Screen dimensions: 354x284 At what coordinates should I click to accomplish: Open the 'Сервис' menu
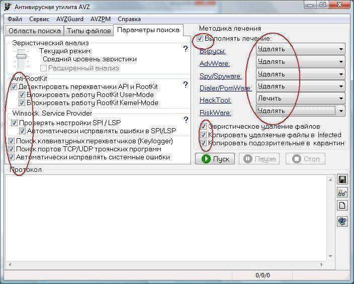39,19
